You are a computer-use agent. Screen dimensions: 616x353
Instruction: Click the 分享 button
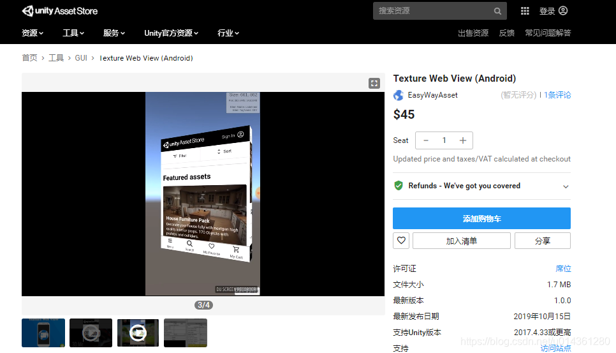coord(543,241)
